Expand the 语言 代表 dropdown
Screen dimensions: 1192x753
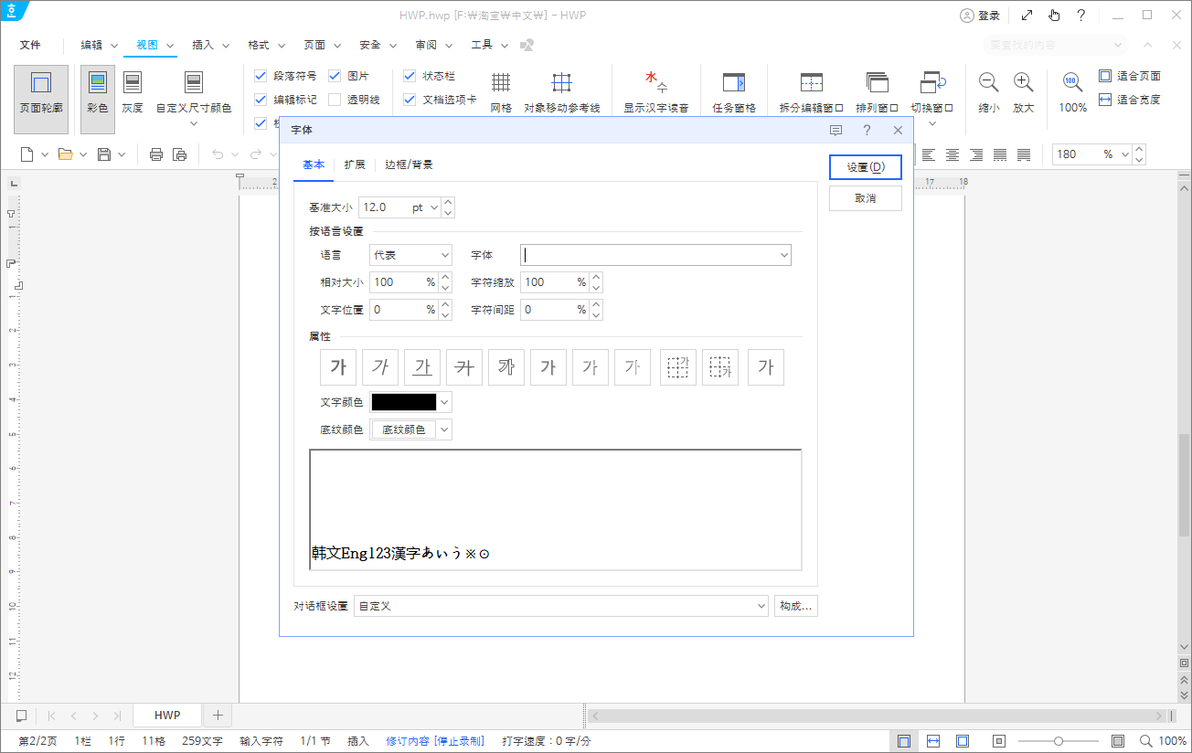coord(411,255)
